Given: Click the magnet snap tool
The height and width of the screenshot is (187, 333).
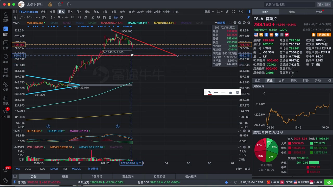Looking at the screenshot, I should 104,17.
